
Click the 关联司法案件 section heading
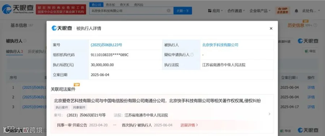[x=63, y=89]
